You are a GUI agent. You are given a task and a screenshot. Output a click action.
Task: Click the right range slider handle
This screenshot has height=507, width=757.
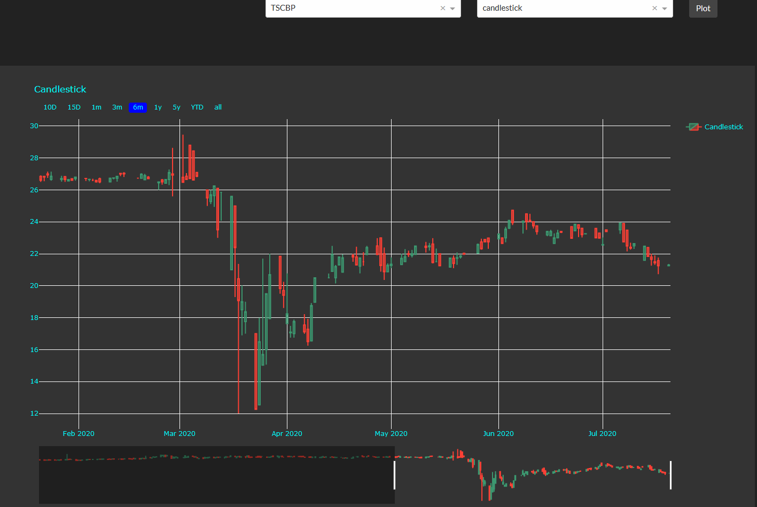click(670, 475)
